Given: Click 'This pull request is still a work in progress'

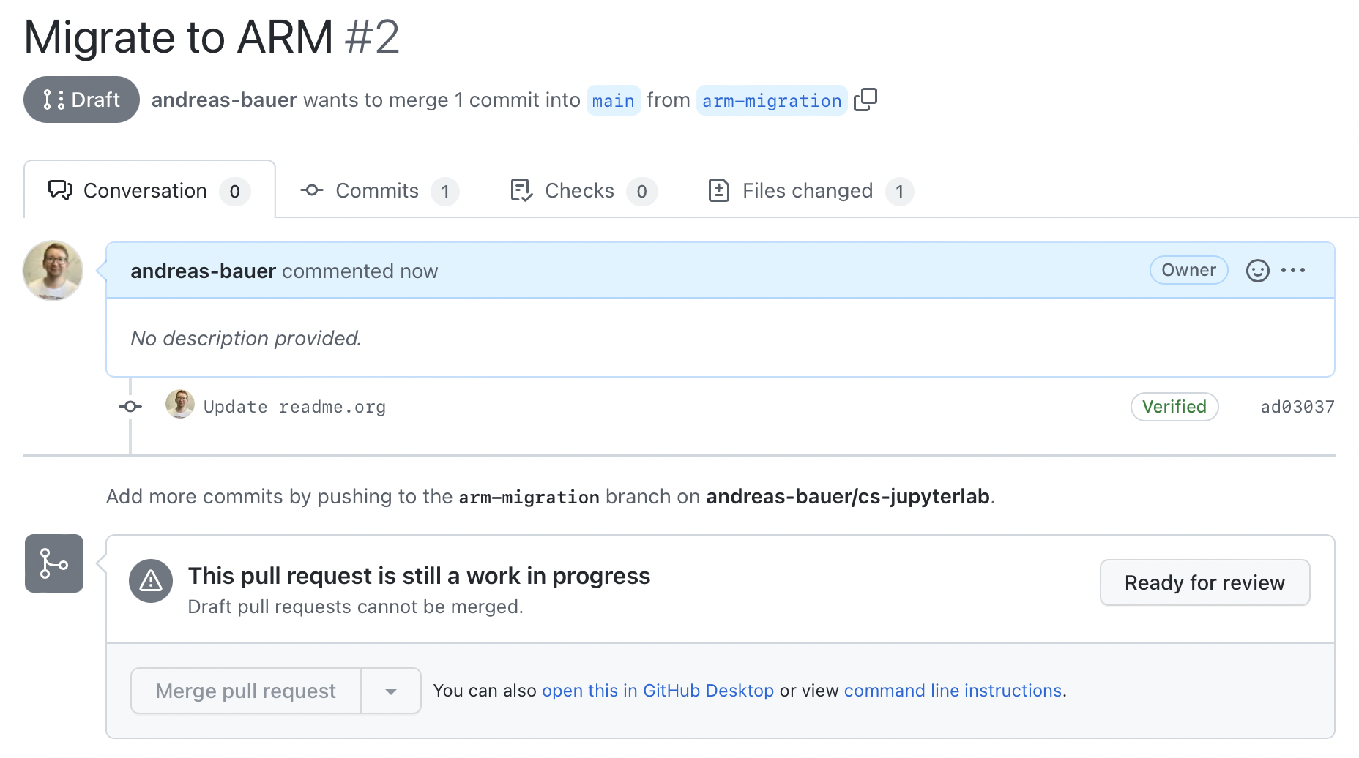Looking at the screenshot, I should tap(419, 576).
